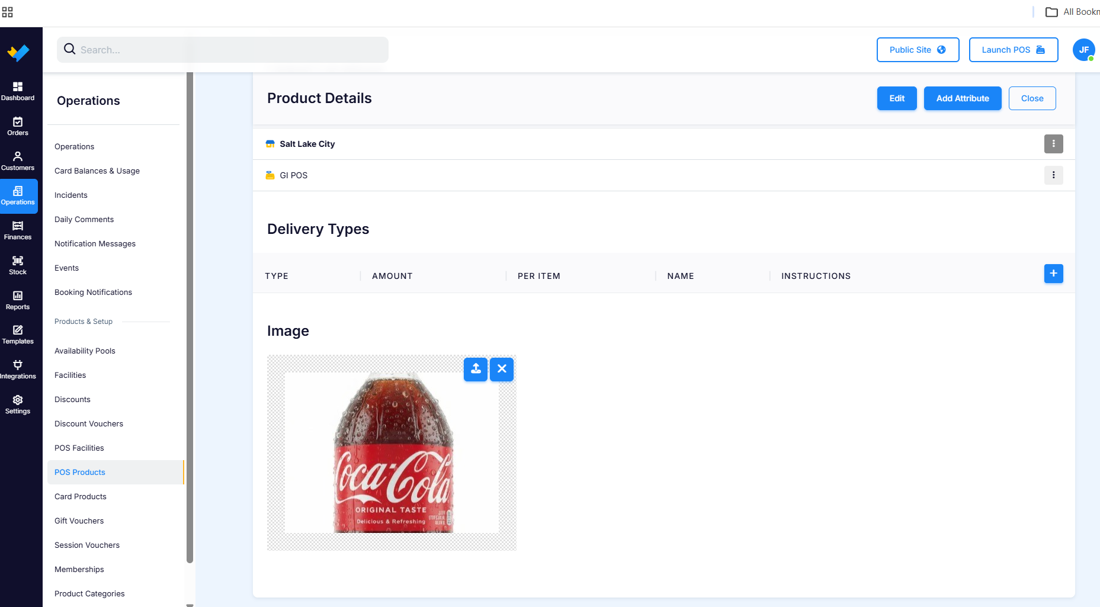Click the blue checkmark app logo
This screenshot has height=607, width=1100.
click(x=18, y=53)
